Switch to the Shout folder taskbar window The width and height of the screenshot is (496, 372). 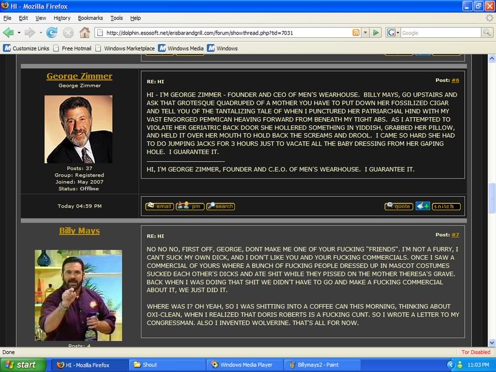click(x=167, y=365)
